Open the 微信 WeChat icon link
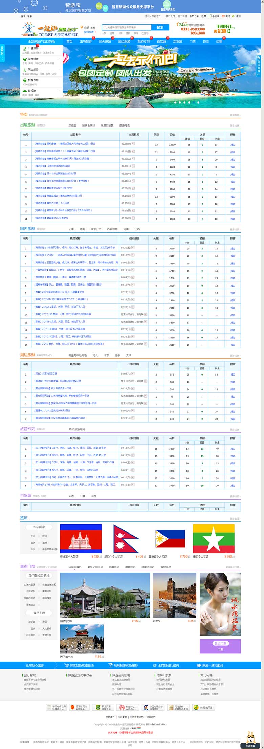The width and height of the screenshot is (264, 749). [234, 16]
